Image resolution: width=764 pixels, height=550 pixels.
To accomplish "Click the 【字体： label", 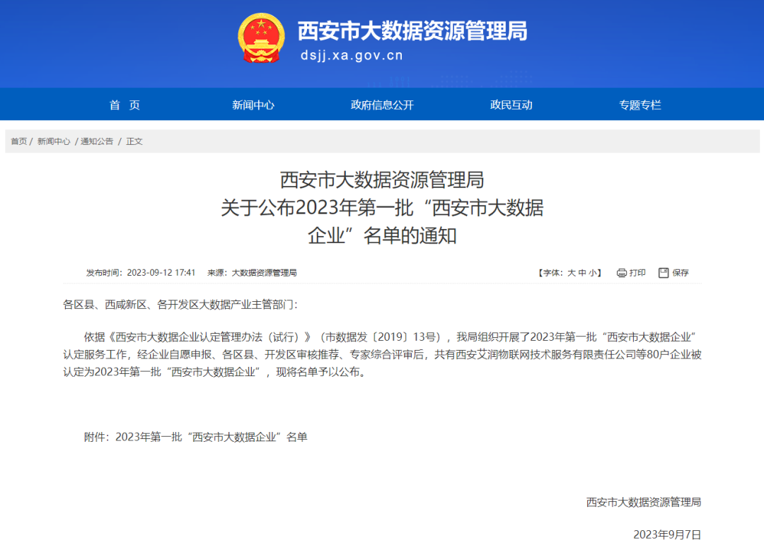I will click(x=550, y=273).
